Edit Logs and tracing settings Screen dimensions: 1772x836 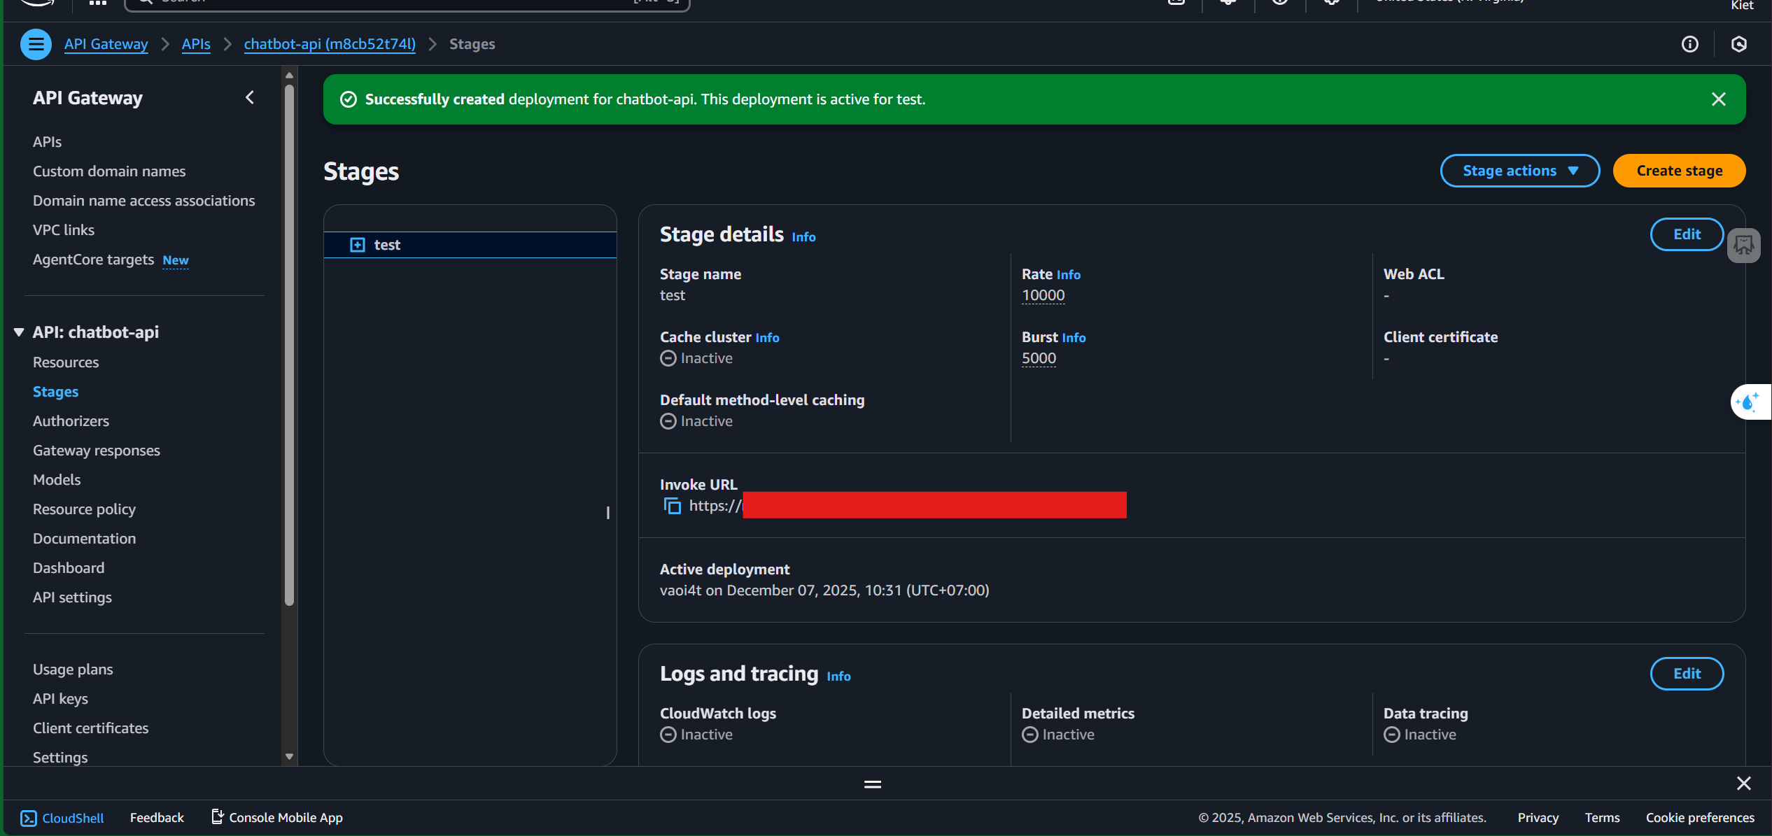pyautogui.click(x=1686, y=674)
